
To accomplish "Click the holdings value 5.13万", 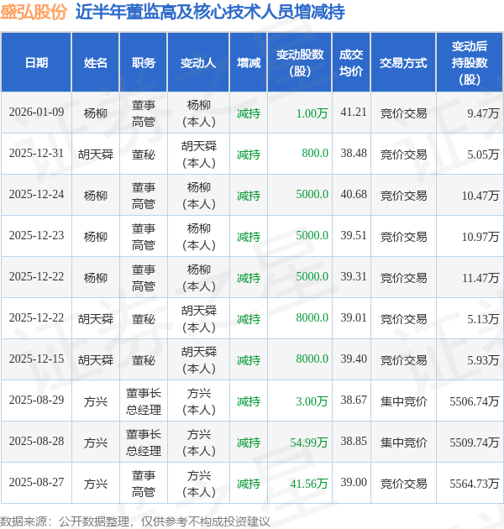I will [x=483, y=319].
